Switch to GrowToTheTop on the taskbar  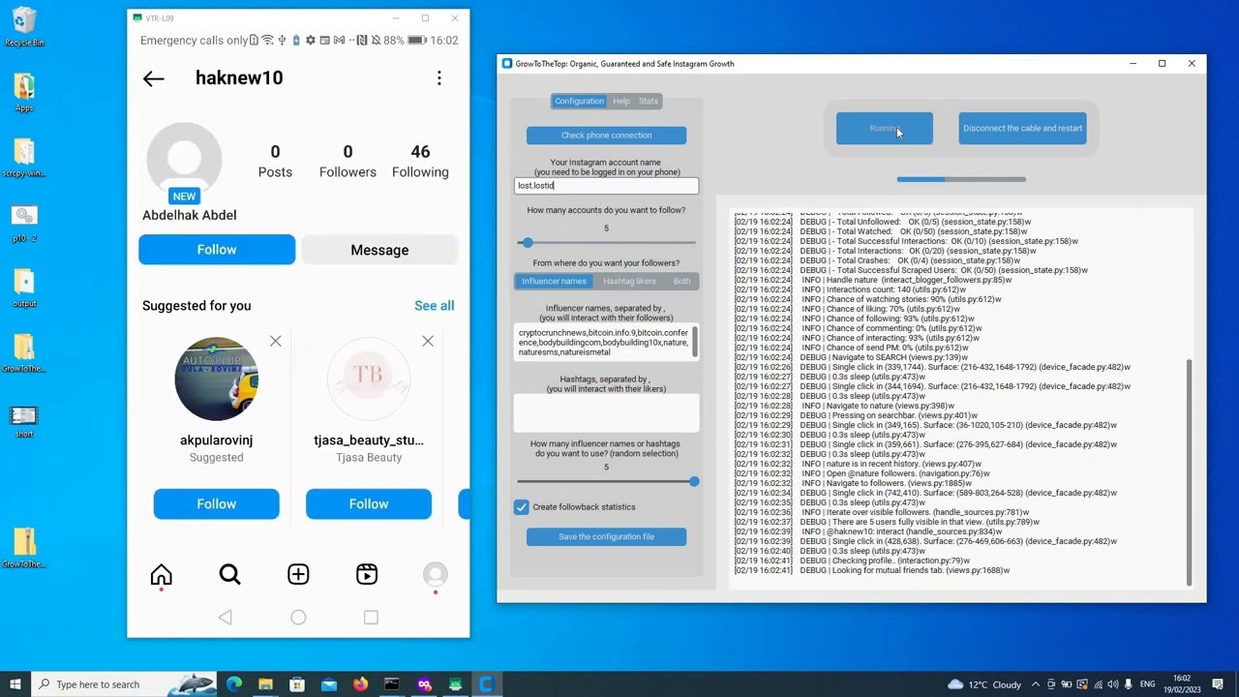click(486, 684)
